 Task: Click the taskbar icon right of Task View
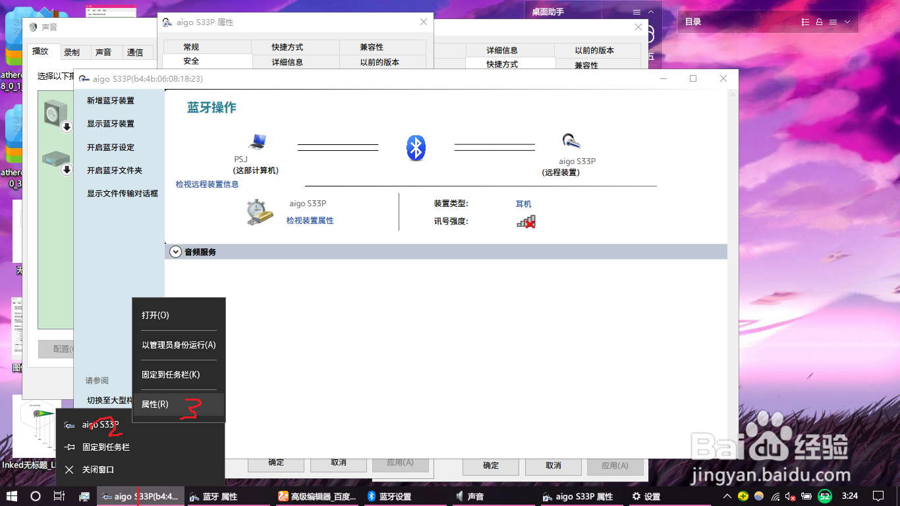click(84, 496)
